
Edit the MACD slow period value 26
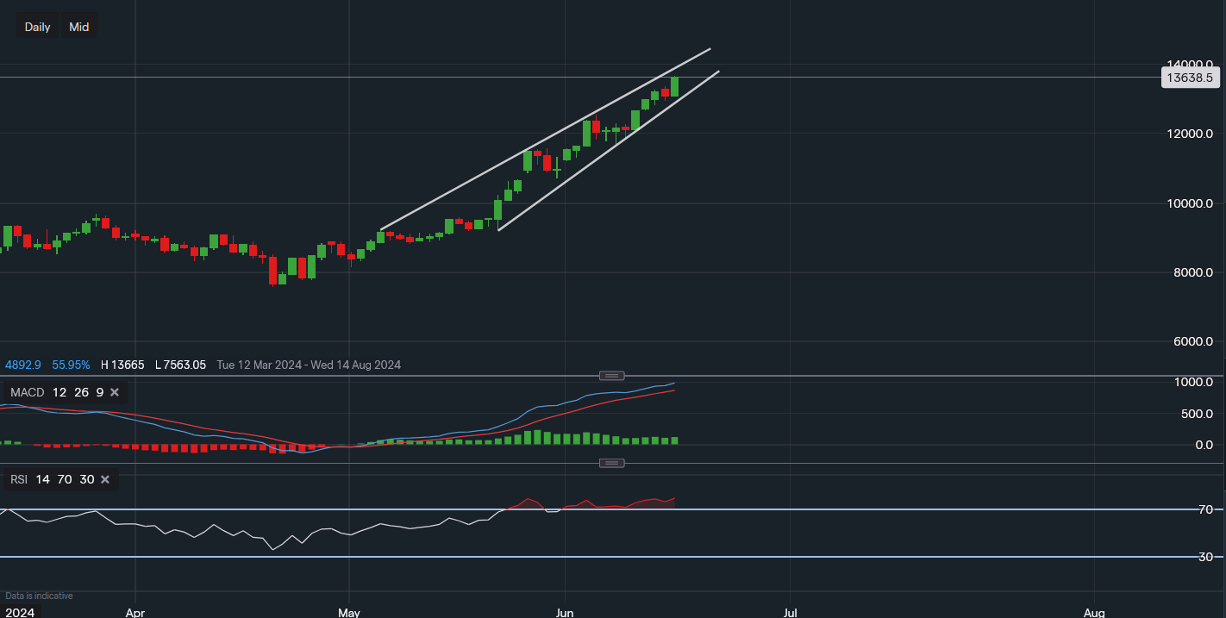81,393
